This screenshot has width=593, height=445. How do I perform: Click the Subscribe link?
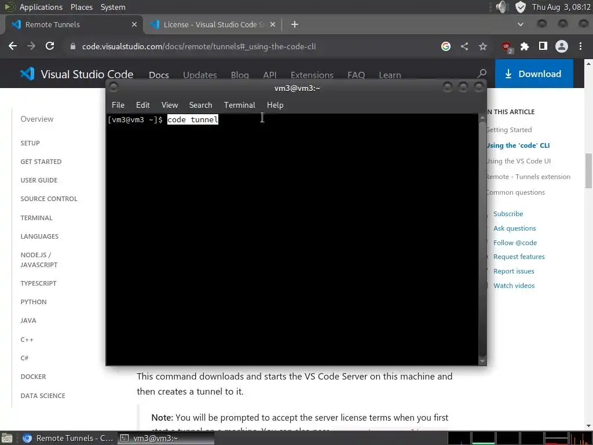[x=508, y=213]
